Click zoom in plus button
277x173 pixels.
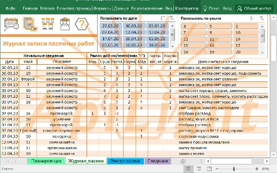coord(257,169)
